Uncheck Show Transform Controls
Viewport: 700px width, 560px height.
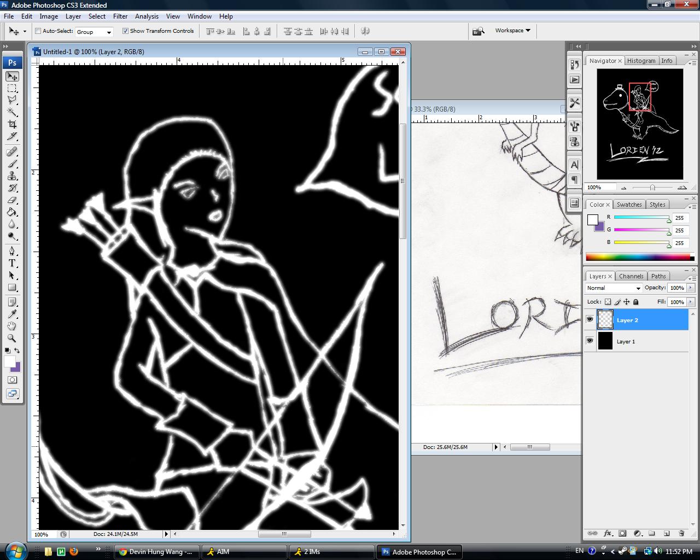pyautogui.click(x=125, y=31)
